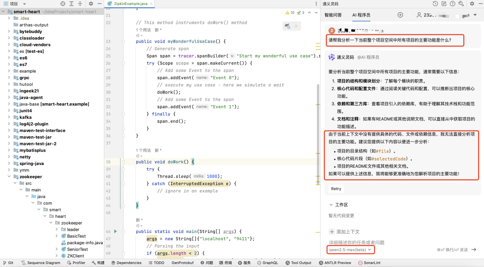Open BasicTest class in tree
Screen dimensions: 484x267
click(76, 236)
